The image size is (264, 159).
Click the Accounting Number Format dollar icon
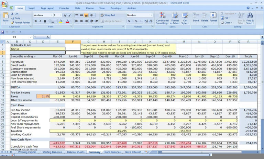pyautogui.click(x=129, y=21)
